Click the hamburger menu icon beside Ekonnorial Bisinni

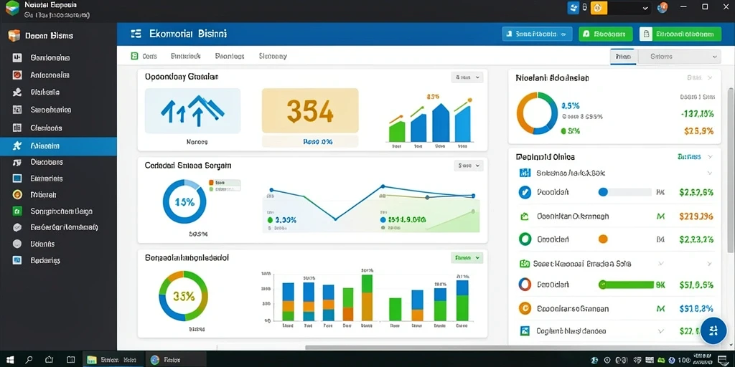[x=136, y=34]
